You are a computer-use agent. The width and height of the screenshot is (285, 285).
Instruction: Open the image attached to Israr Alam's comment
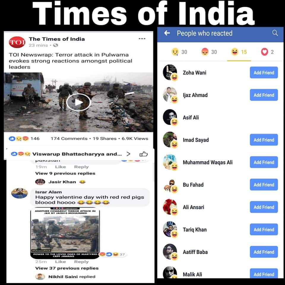point(65,233)
